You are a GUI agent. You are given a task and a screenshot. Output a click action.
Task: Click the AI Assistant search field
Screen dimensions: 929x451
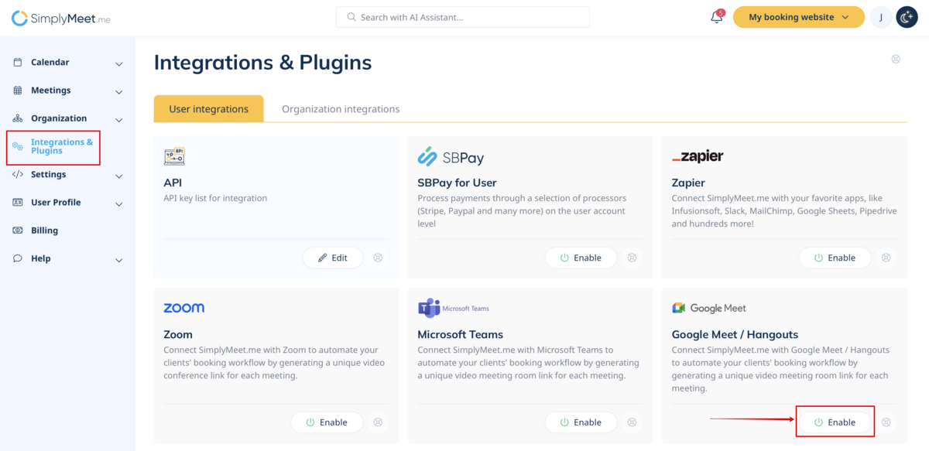pyautogui.click(x=462, y=17)
